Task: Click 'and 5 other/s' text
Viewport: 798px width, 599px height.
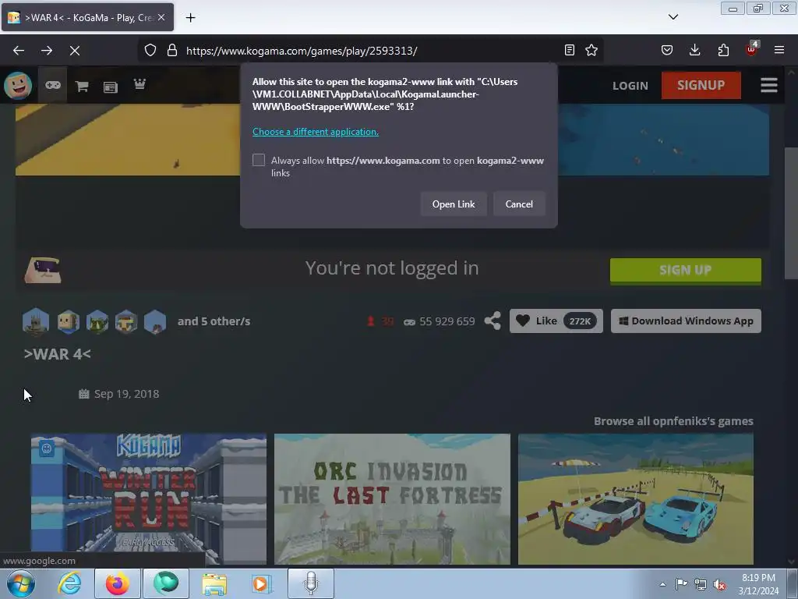Action: coord(214,321)
